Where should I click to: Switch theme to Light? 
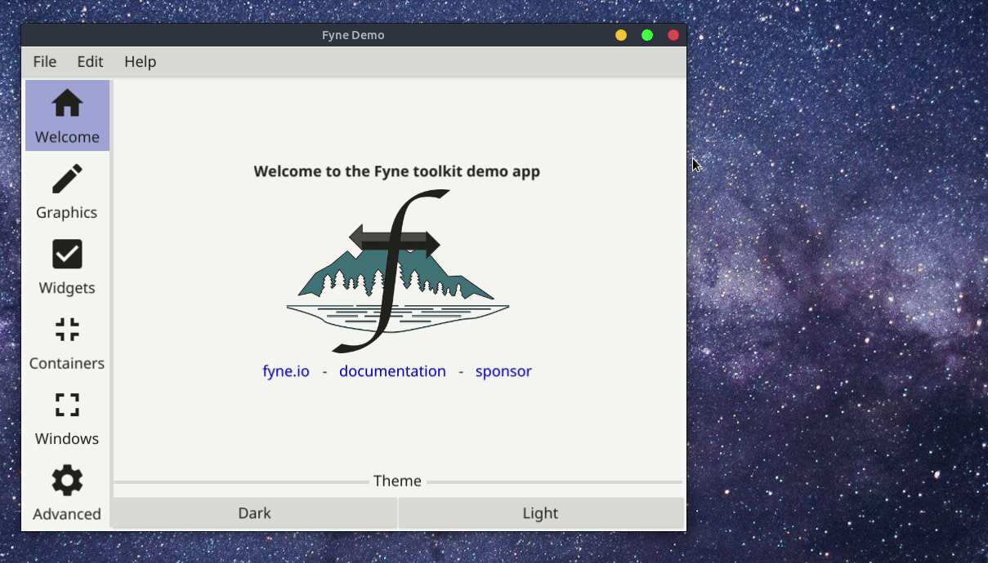tap(540, 512)
